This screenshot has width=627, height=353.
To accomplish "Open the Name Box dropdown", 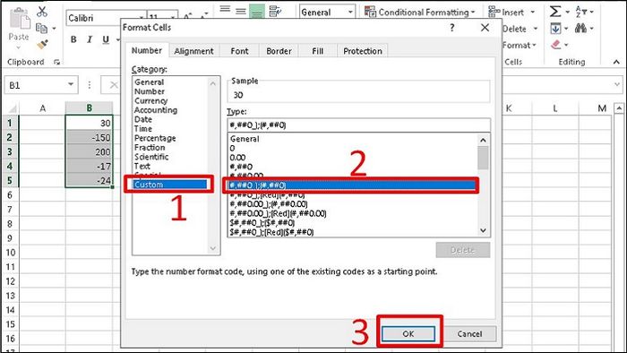I will [71, 85].
